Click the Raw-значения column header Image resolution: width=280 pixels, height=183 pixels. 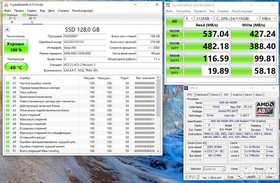pos(144,78)
